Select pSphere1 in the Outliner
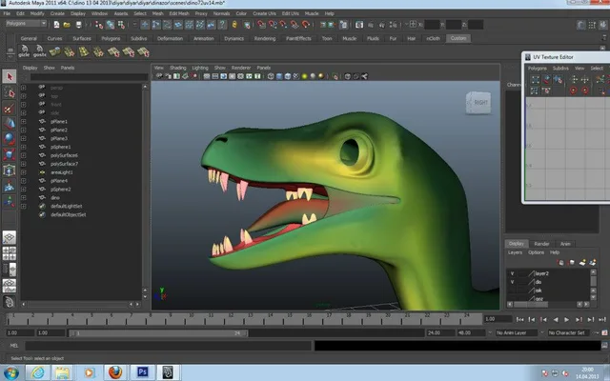 click(x=60, y=147)
